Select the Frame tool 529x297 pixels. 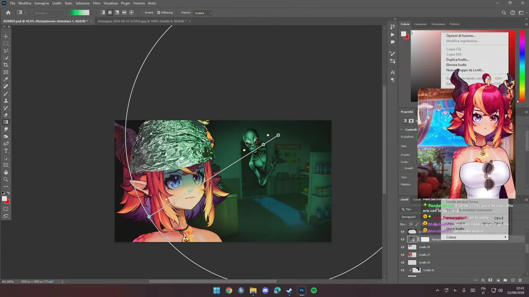[x=6, y=72]
